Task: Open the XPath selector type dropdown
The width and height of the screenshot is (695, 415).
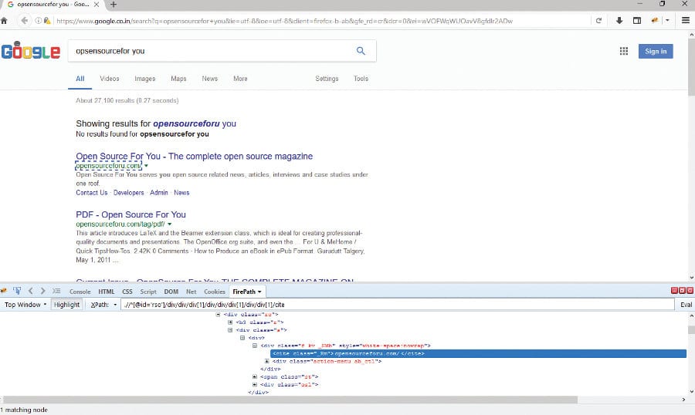Action: pyautogui.click(x=103, y=305)
